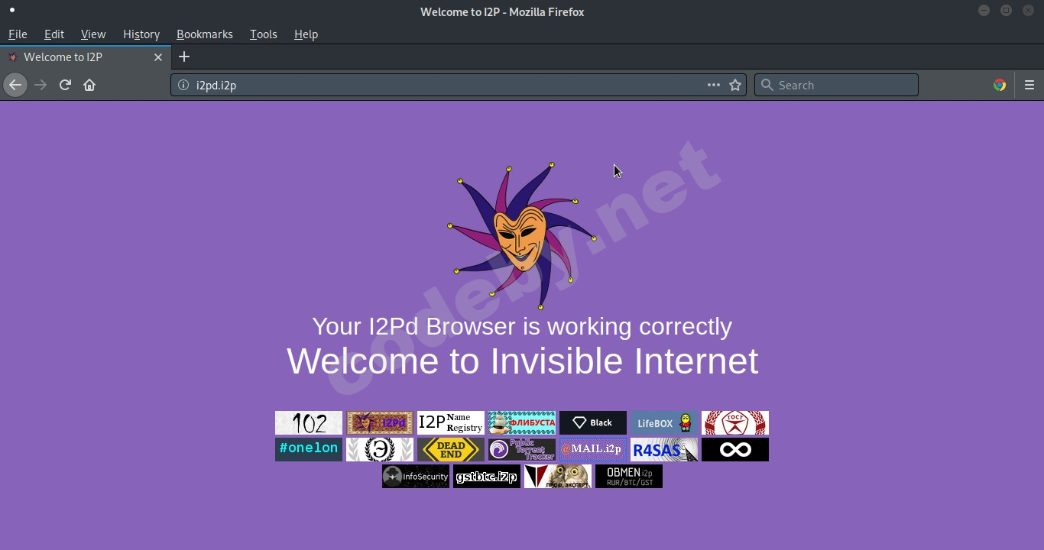Screen dimensions: 1044x550
Task: Show site information for i2pd.i2p
Action: coord(183,85)
